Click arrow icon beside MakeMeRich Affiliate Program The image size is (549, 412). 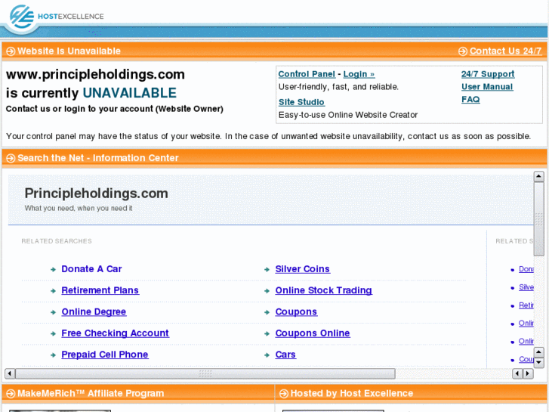point(11,393)
